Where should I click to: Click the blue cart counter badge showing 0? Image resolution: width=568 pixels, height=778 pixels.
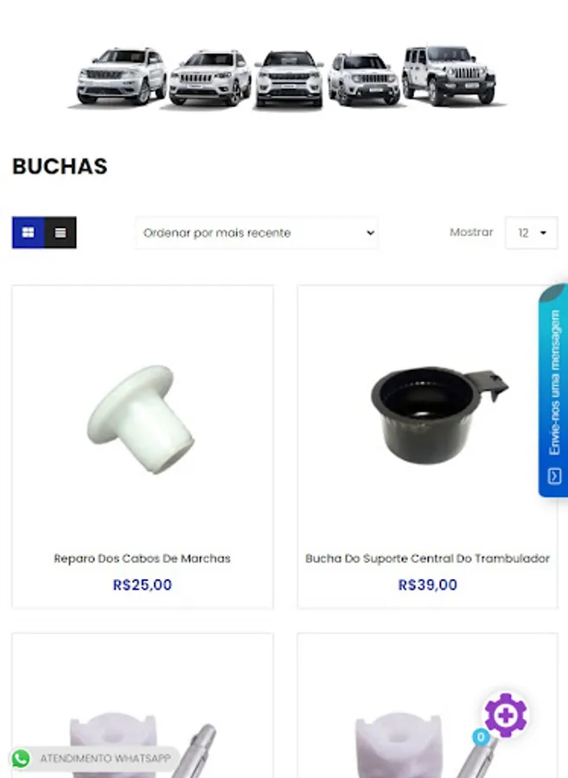[x=480, y=737]
